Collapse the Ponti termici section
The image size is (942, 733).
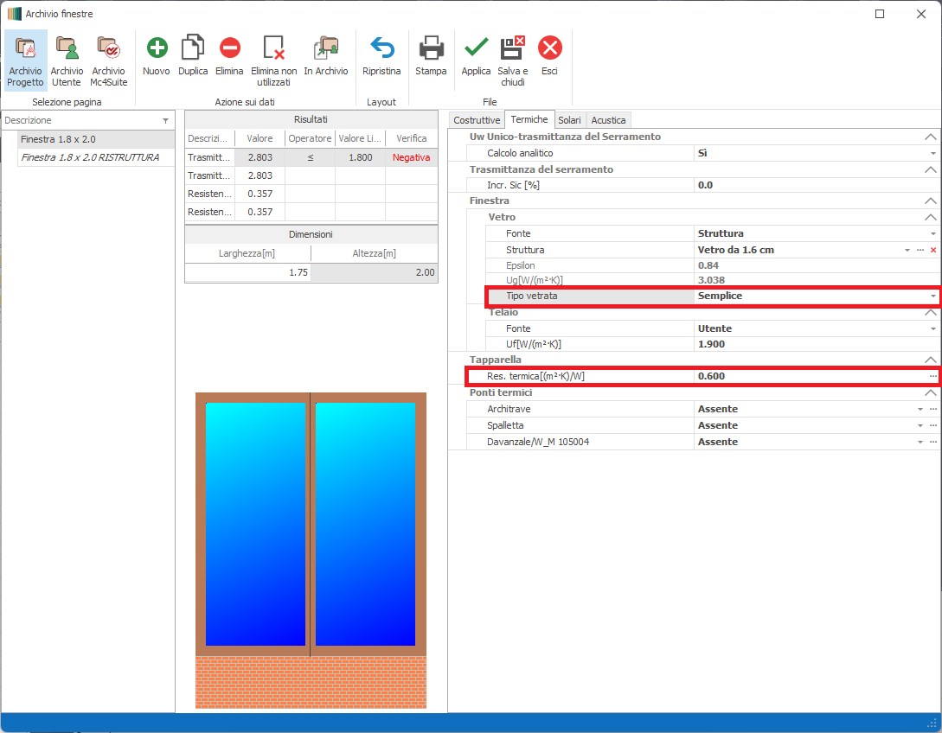(x=931, y=392)
